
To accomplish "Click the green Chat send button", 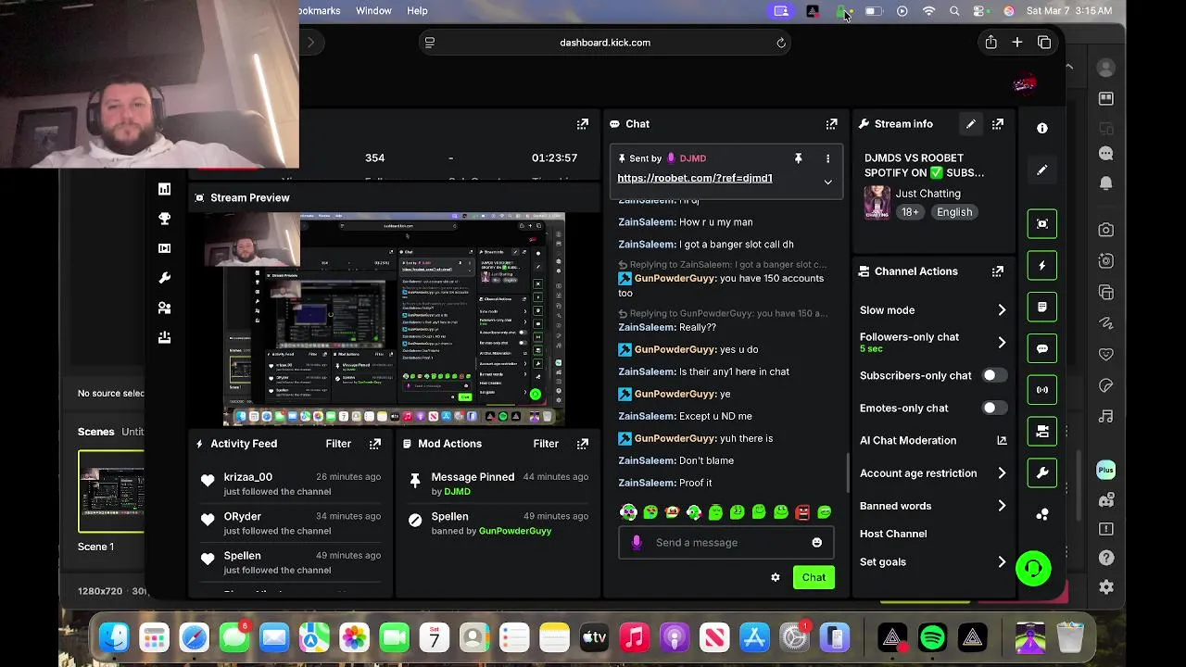I will point(814,577).
